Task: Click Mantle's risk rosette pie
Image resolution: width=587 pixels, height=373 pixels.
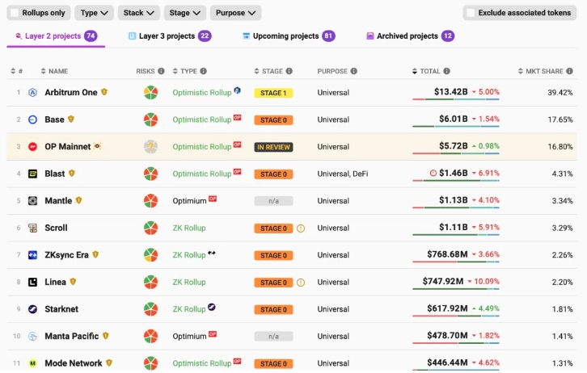Action: (x=150, y=201)
